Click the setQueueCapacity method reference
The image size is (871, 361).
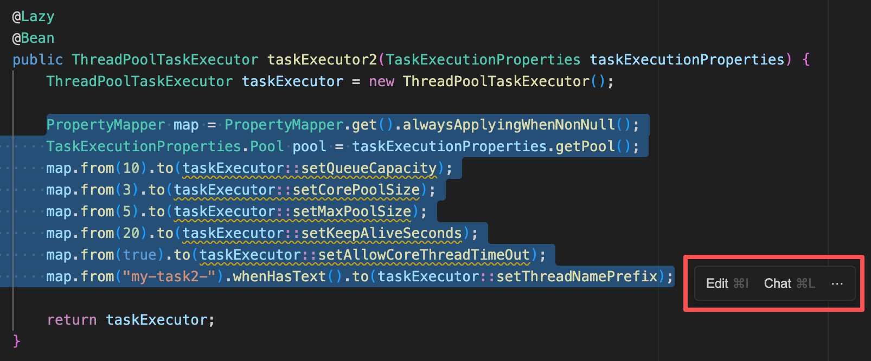[369, 168]
